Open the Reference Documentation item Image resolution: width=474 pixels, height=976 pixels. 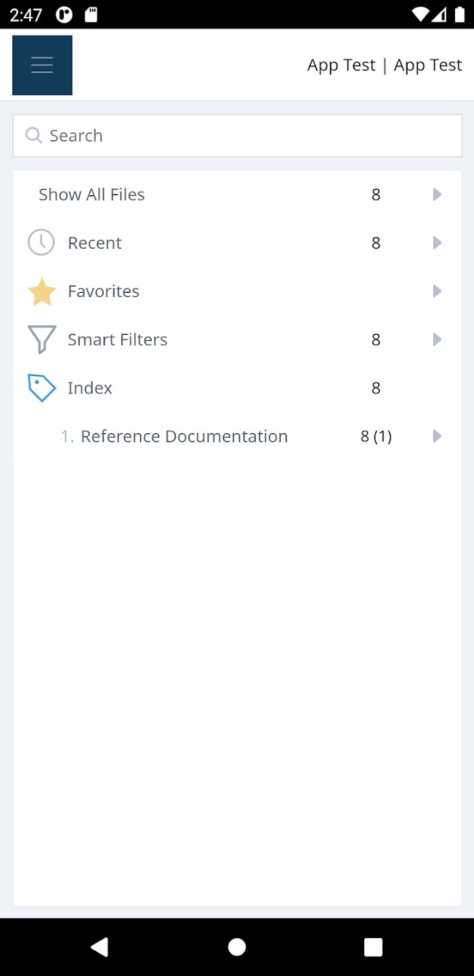pos(184,436)
